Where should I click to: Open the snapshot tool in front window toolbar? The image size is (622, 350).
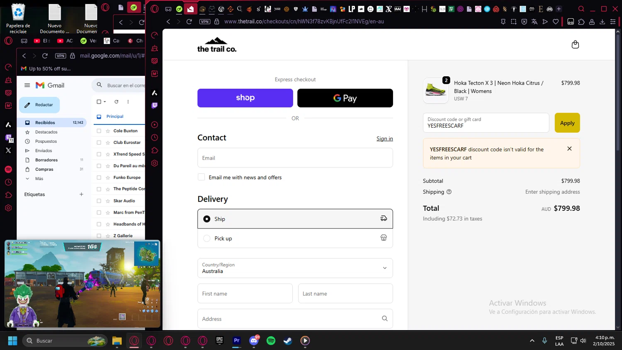click(514, 22)
